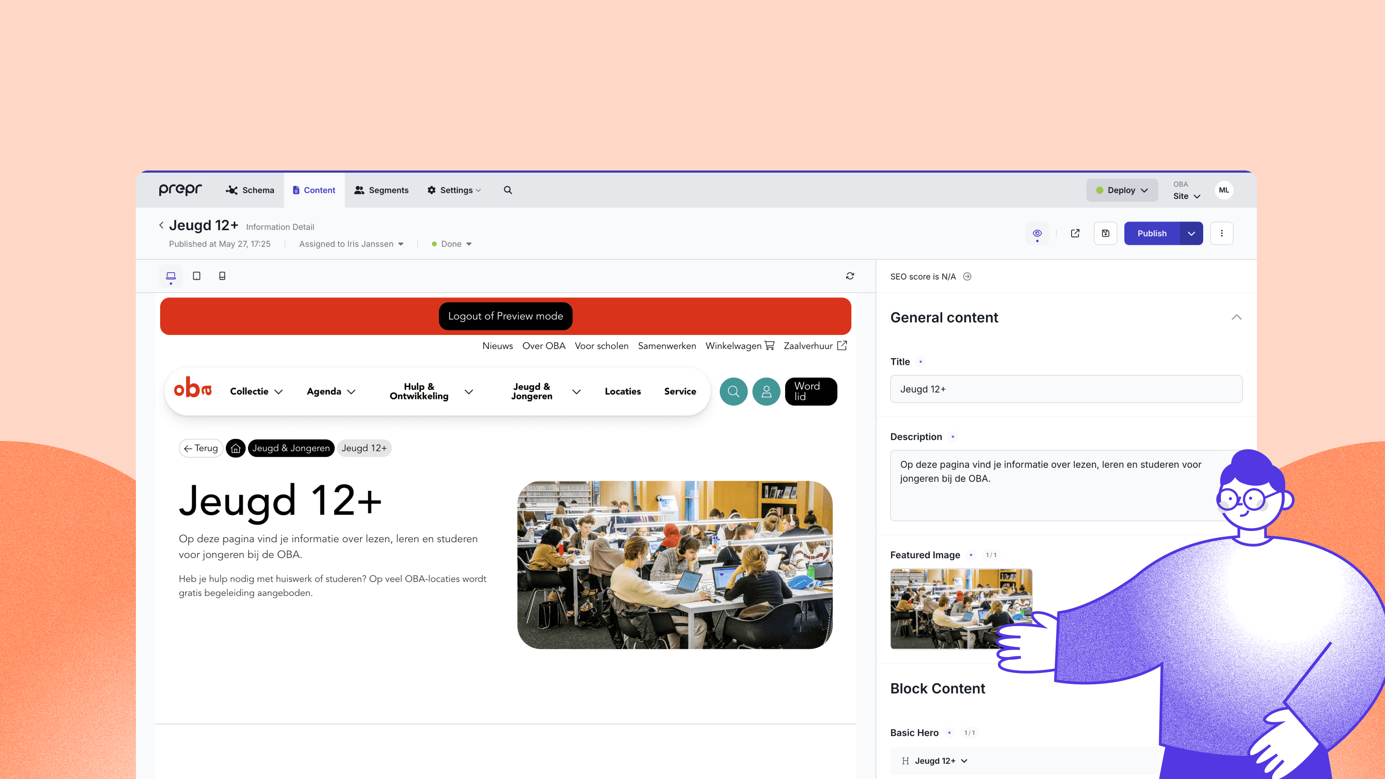
Task: Expand the Collectie menu
Action: 256,391
